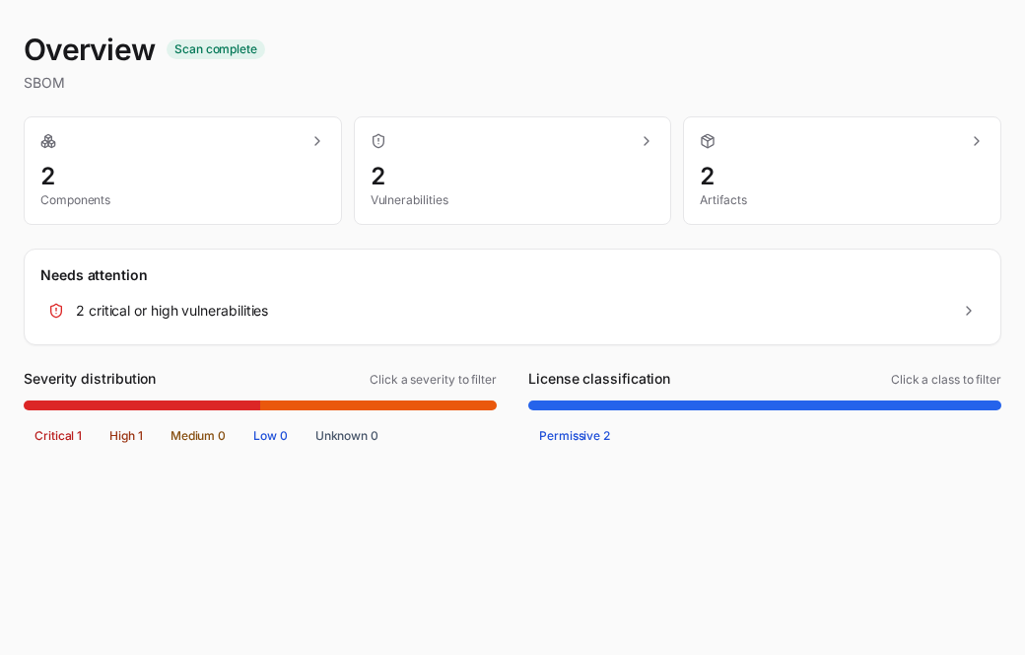Click the Scan complete status badge

click(x=216, y=49)
